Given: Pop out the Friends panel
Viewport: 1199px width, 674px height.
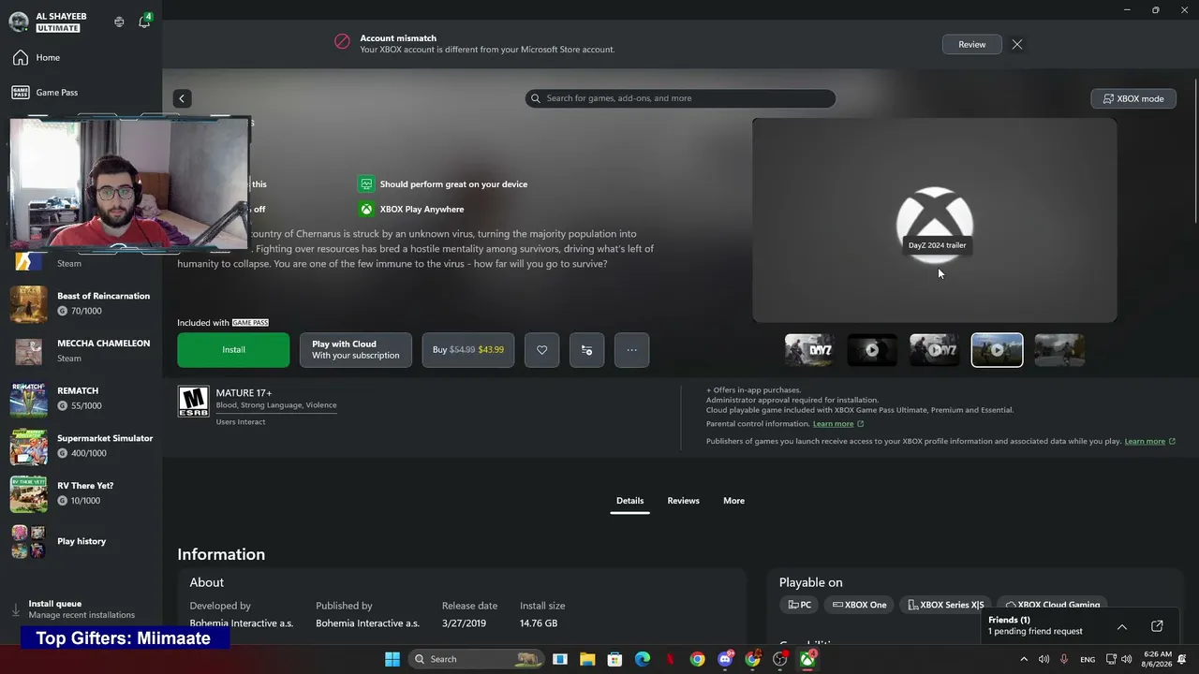Looking at the screenshot, I should point(1157,626).
